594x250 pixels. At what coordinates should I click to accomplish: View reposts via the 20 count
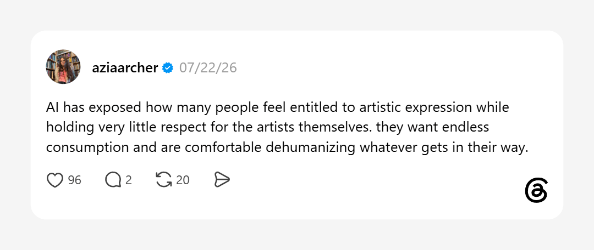pos(183,180)
